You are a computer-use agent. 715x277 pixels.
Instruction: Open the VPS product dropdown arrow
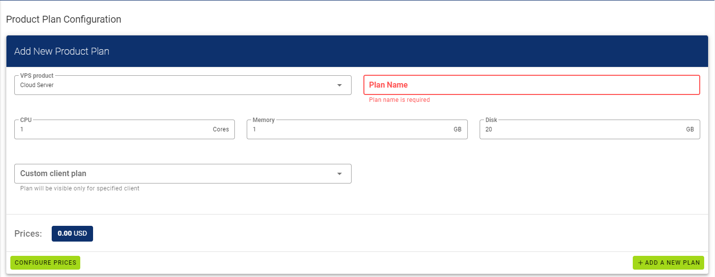(339, 85)
